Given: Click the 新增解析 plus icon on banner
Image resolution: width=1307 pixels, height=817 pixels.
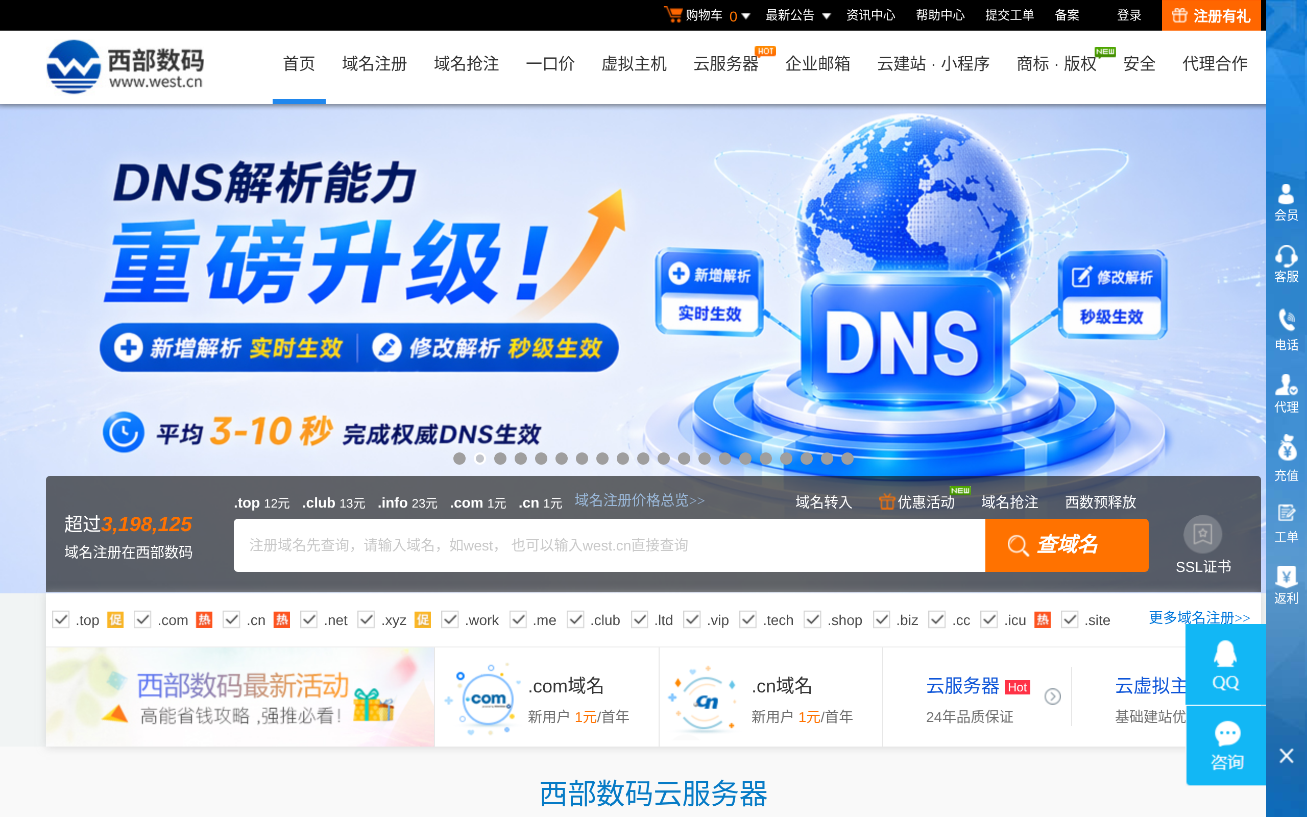Looking at the screenshot, I should (128, 347).
